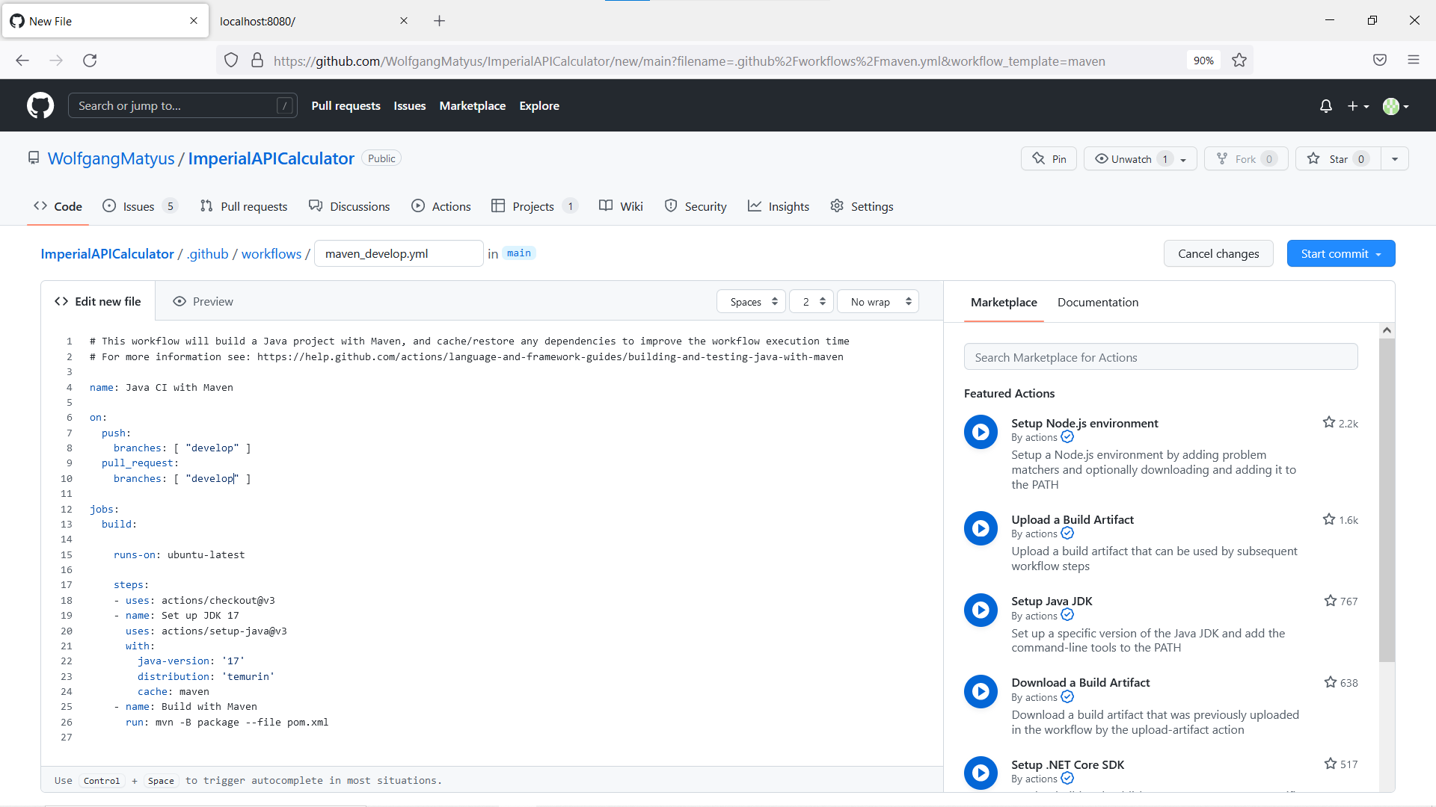This screenshot has width=1436, height=807.
Task: Change the indent mode Spaces selector
Action: [752, 302]
